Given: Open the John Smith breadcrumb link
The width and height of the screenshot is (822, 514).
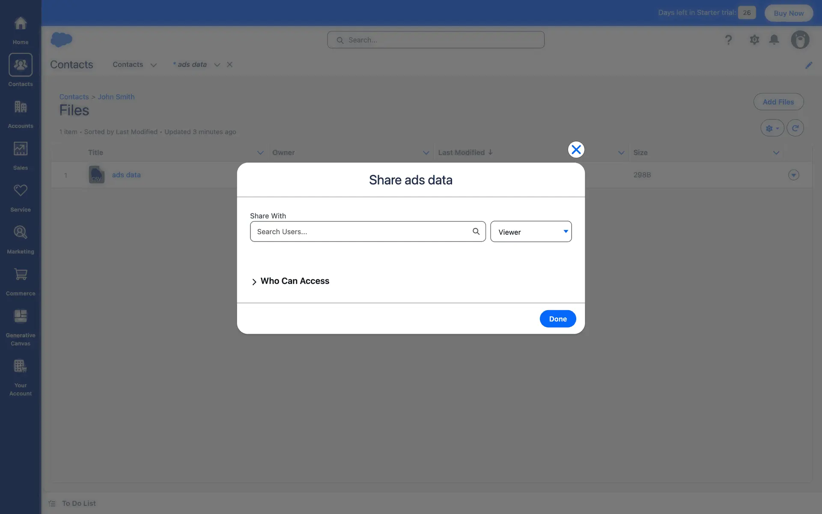Looking at the screenshot, I should [116, 97].
